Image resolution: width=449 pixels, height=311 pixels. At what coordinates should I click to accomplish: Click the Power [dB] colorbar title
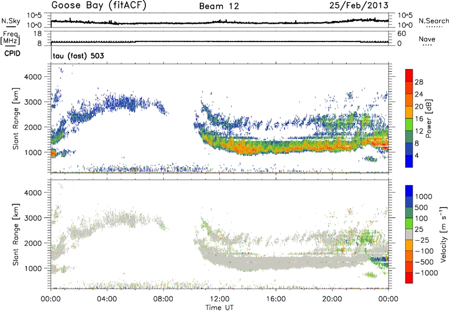tap(428, 118)
